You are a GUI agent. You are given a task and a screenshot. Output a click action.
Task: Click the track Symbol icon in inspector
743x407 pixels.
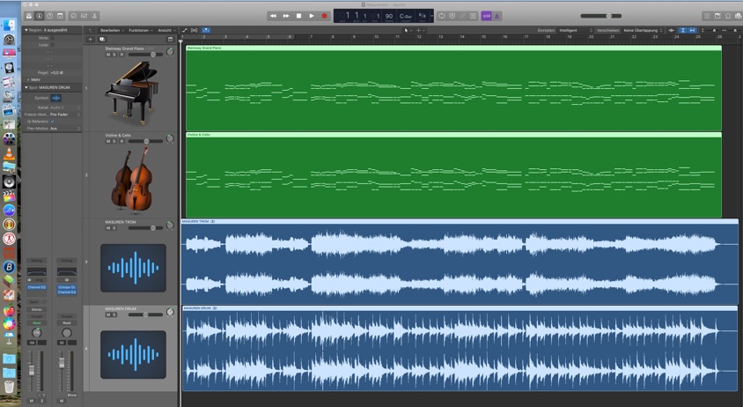[56, 98]
